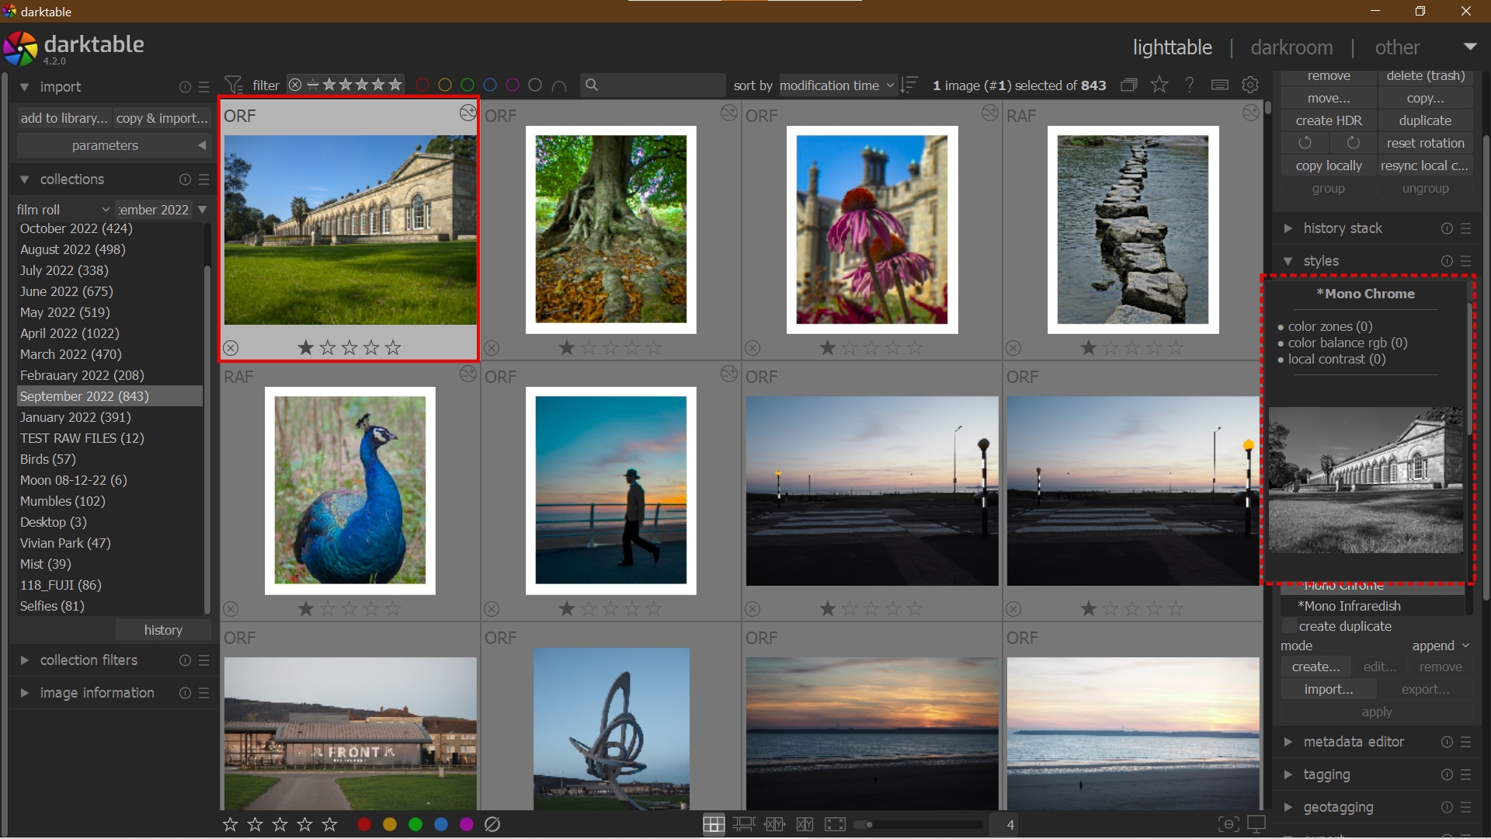Click the add to library button
1491x839 pixels.
pos(64,118)
